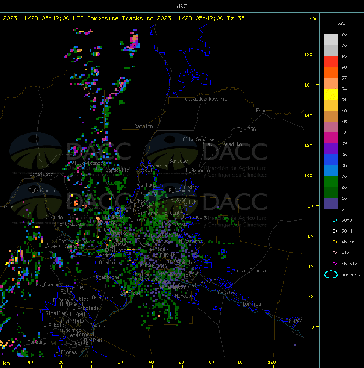Click the S_Francisco map label

click(157, 166)
